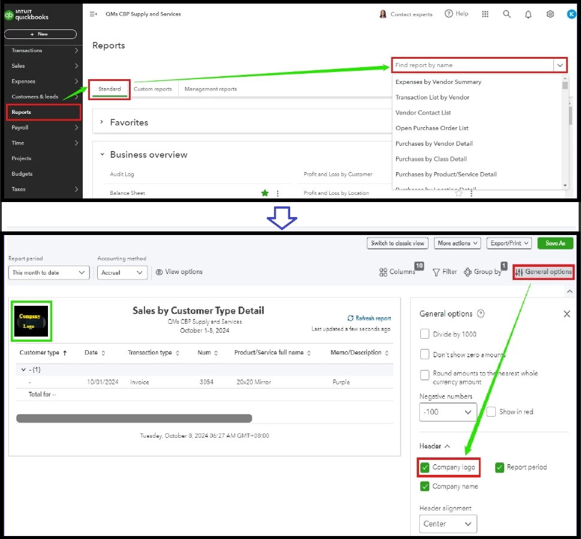This screenshot has height=539, width=581.
Task: Open the Transactions sidebar menu
Action: click(x=44, y=50)
